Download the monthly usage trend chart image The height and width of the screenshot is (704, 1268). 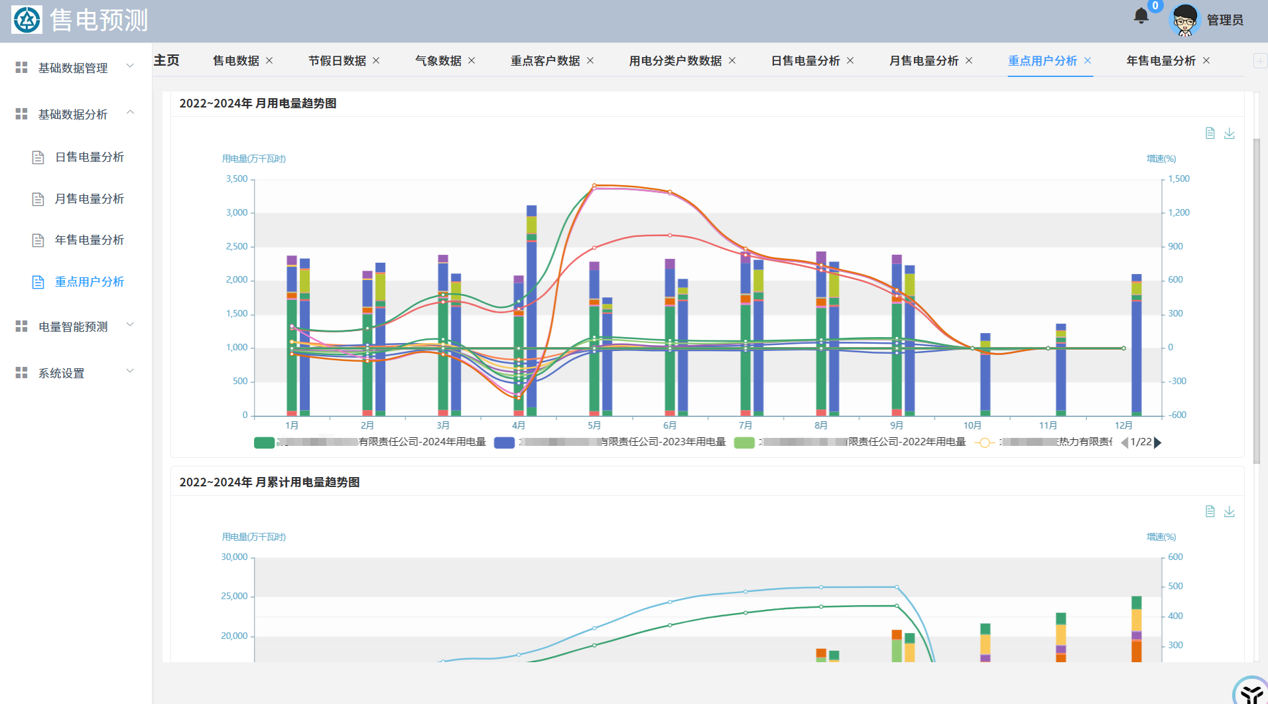click(x=1229, y=133)
